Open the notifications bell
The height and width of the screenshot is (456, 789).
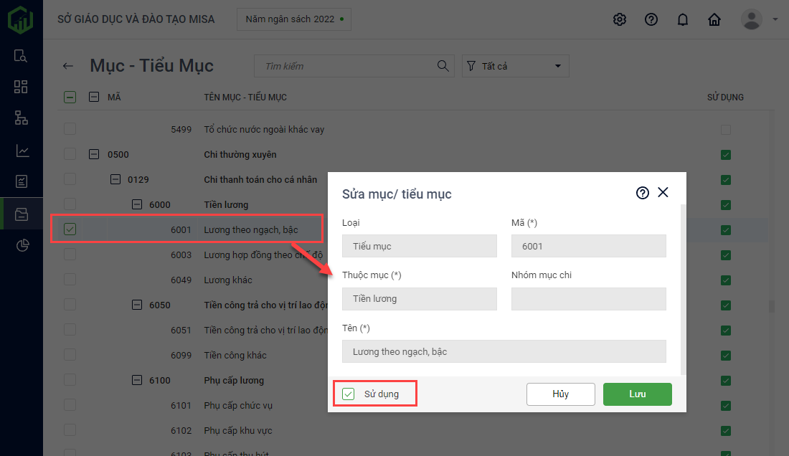point(683,19)
